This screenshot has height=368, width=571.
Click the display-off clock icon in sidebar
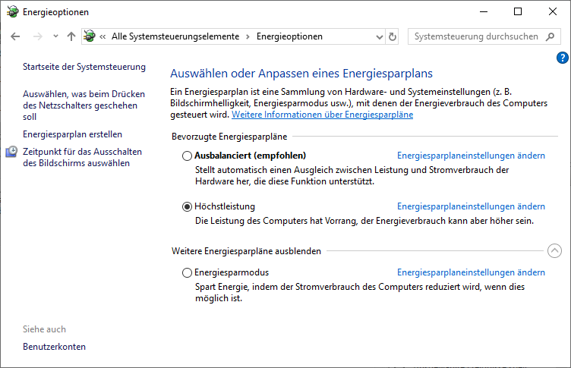[x=12, y=153]
